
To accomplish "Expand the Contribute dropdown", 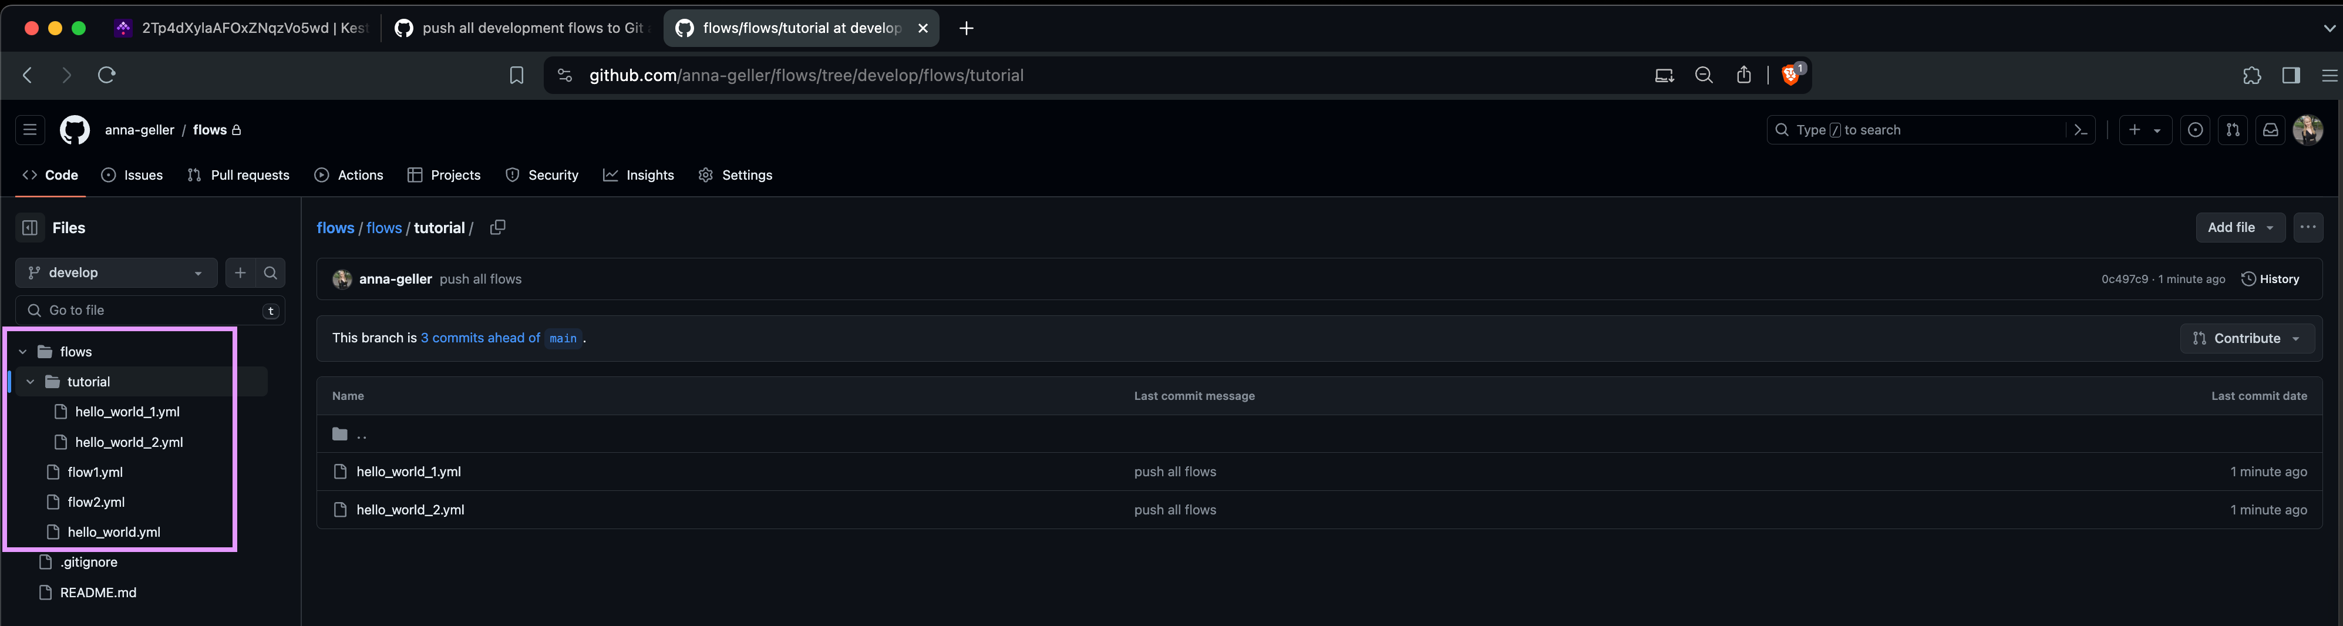I will point(2247,338).
